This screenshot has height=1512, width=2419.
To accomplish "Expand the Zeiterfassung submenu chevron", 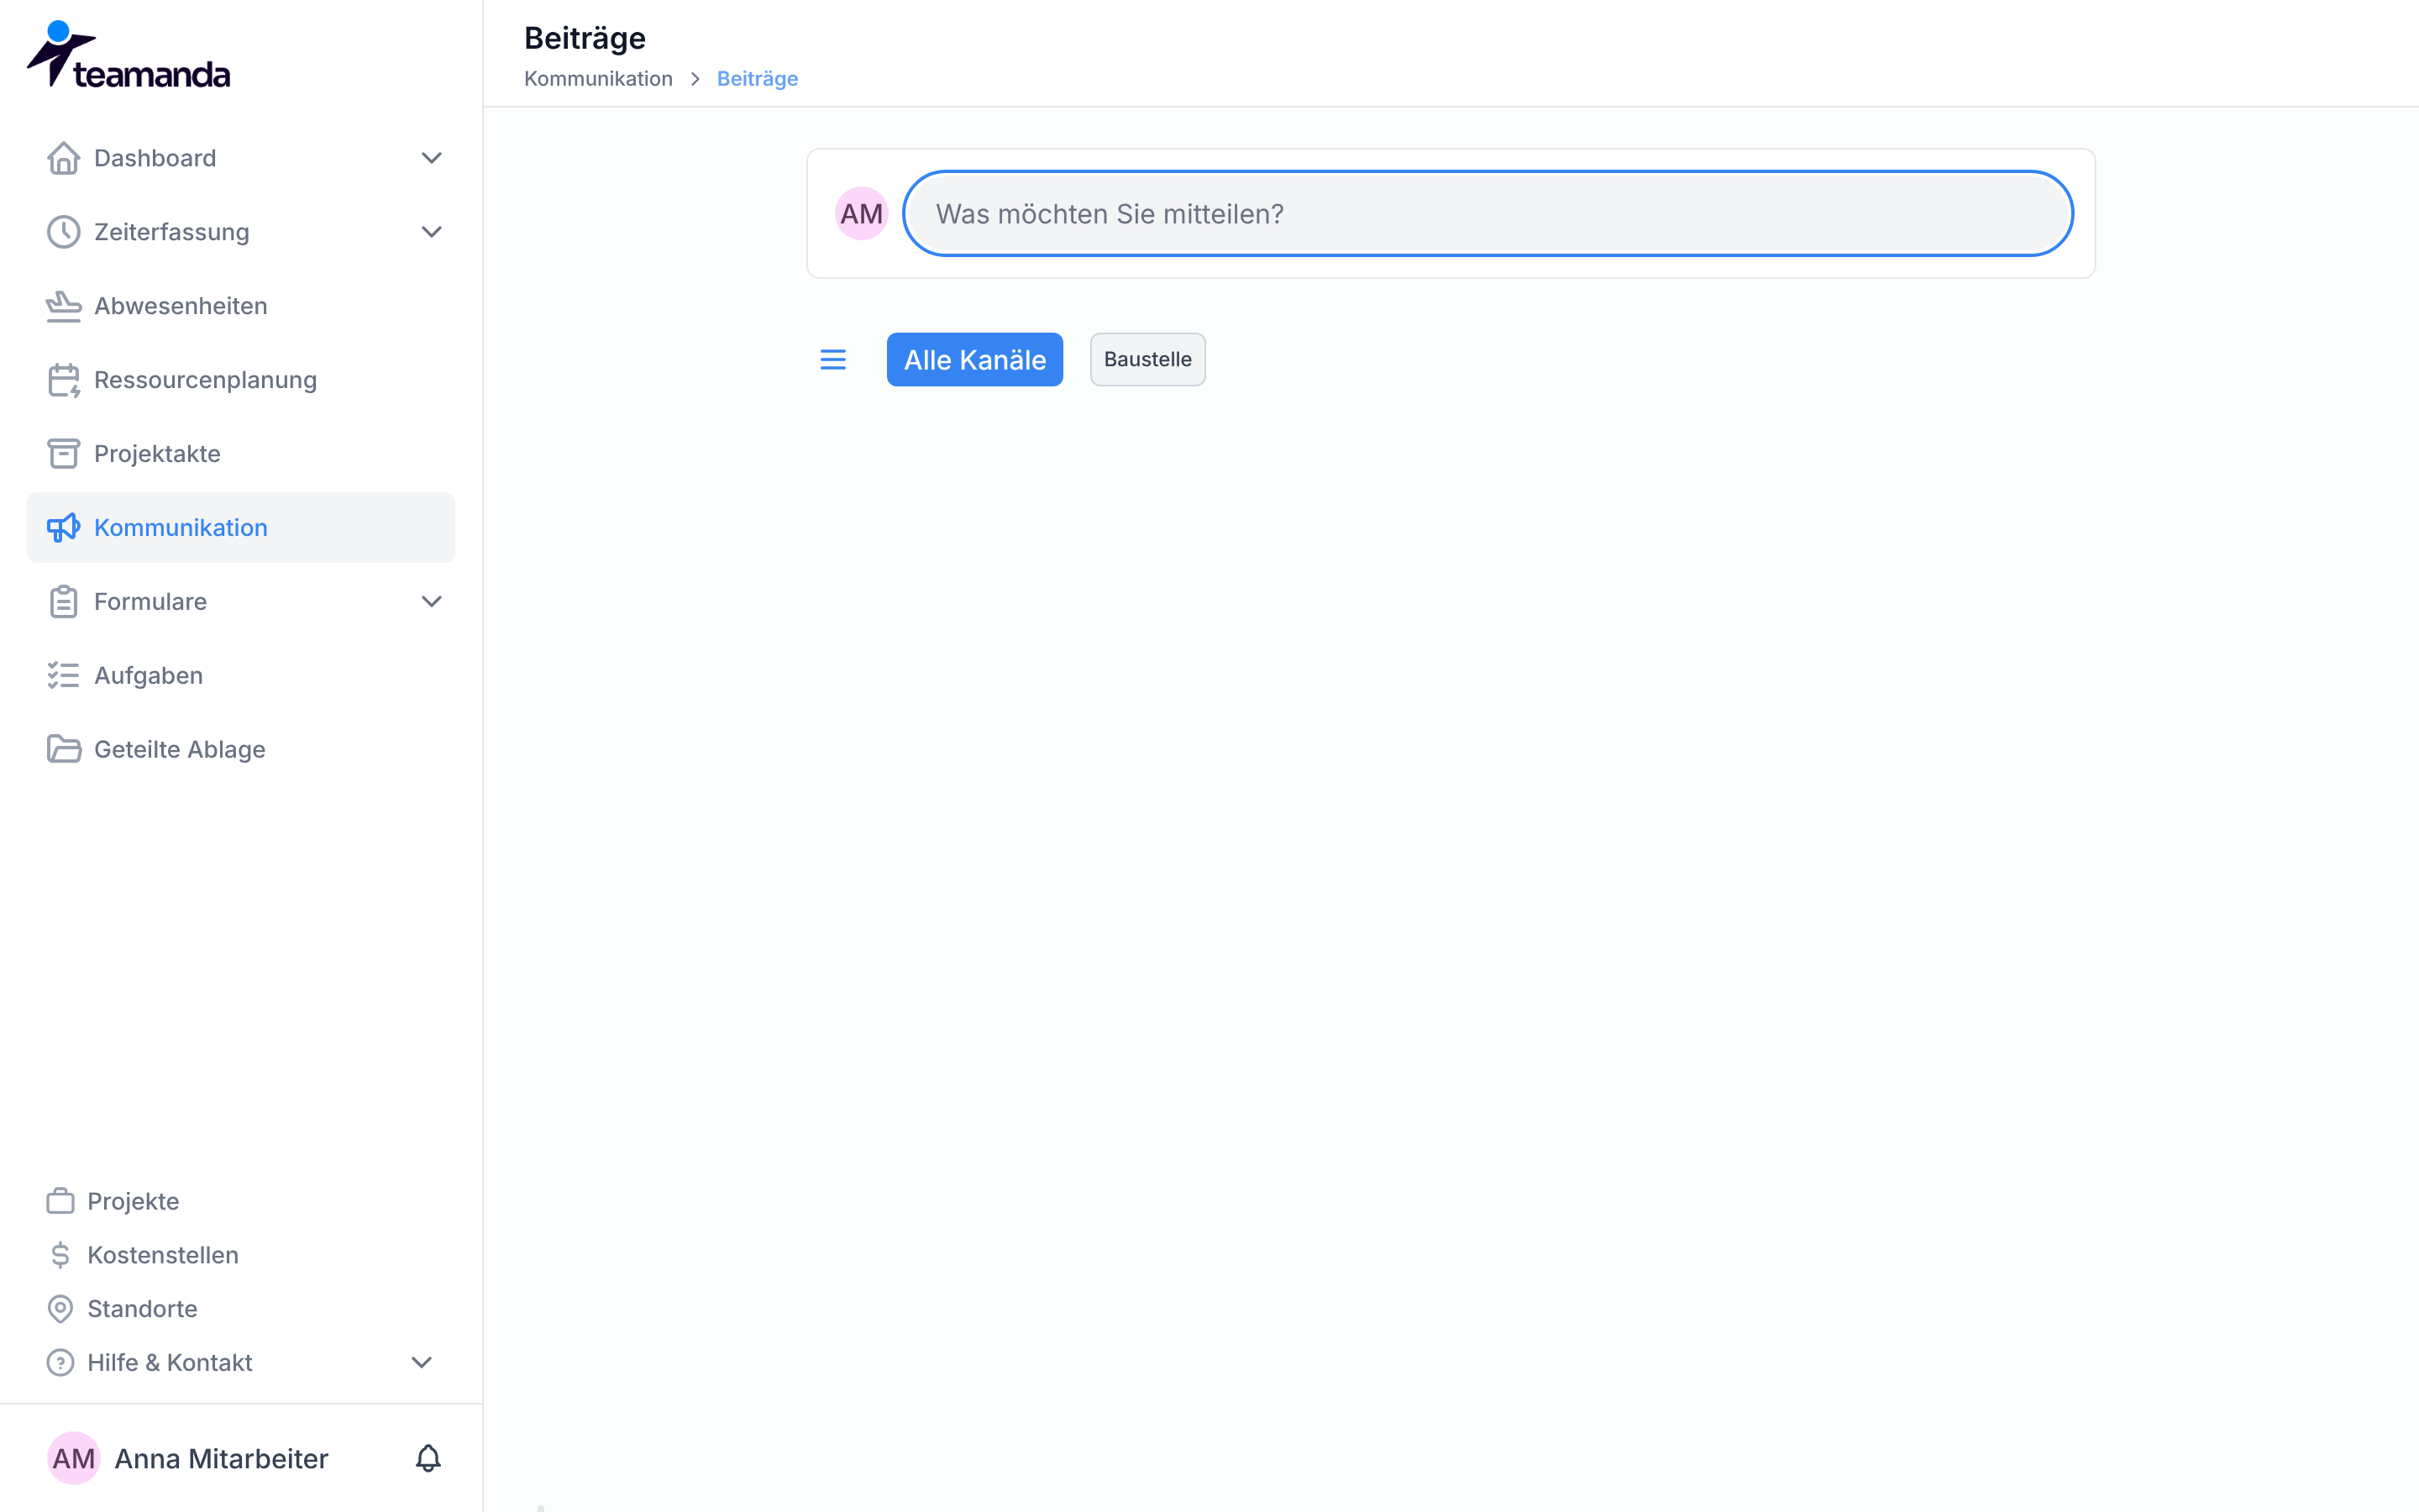I will click(431, 232).
